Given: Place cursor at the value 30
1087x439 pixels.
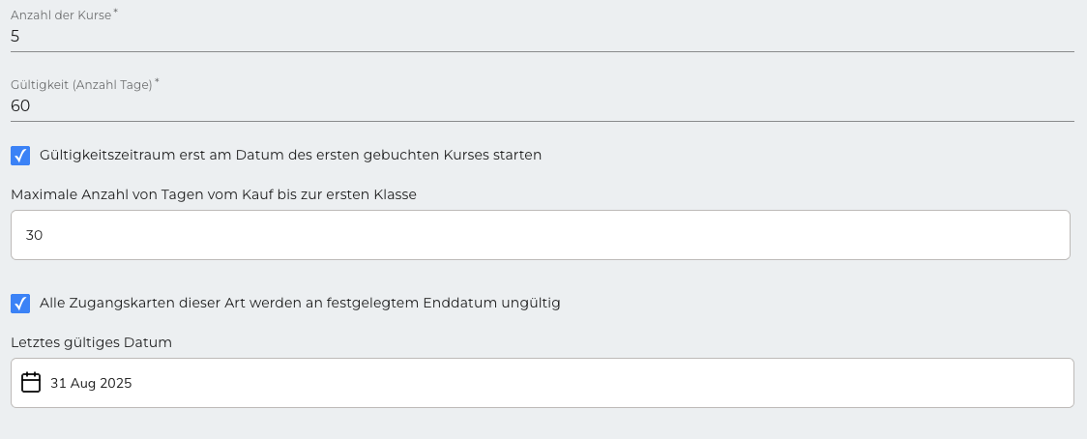Looking at the screenshot, I should pyautogui.click(x=34, y=235).
